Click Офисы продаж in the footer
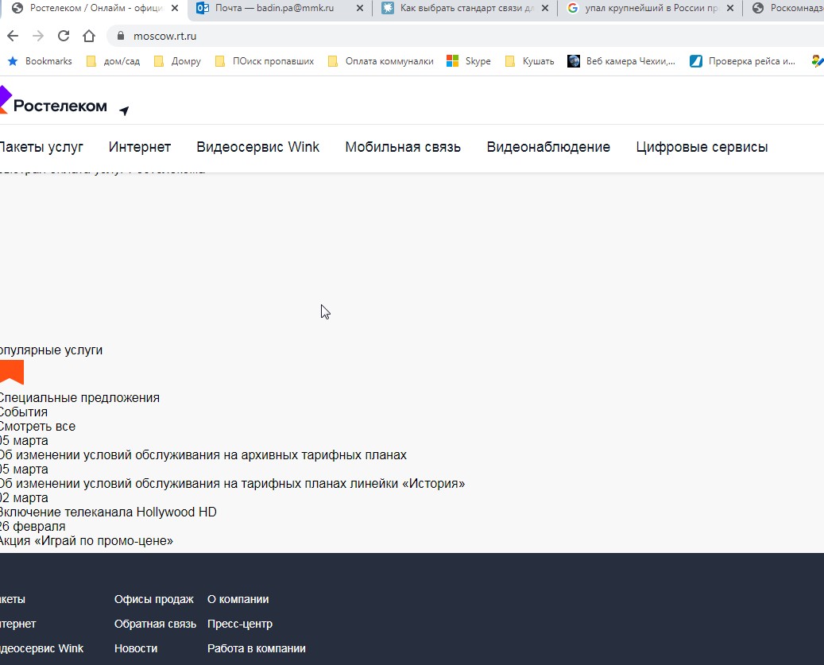This screenshot has height=665, width=824. click(x=153, y=599)
